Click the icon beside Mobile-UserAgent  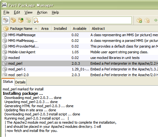(x=5, y=52)
